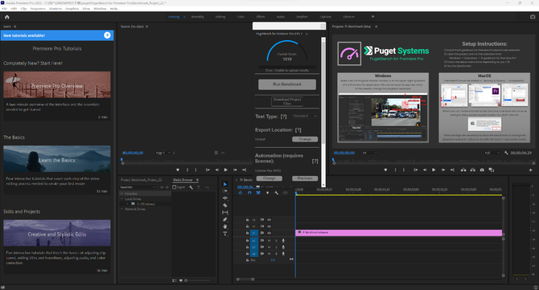This screenshot has height=290, width=539.
Task: Toggle nest sequence insert mode
Action: pyautogui.click(x=241, y=193)
